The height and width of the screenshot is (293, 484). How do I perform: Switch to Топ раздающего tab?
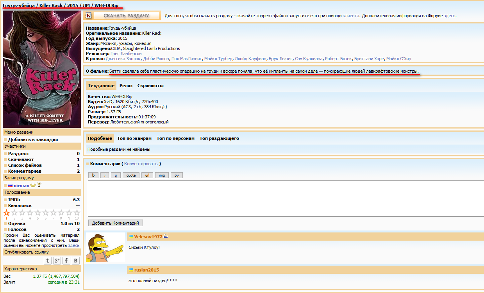click(x=219, y=138)
